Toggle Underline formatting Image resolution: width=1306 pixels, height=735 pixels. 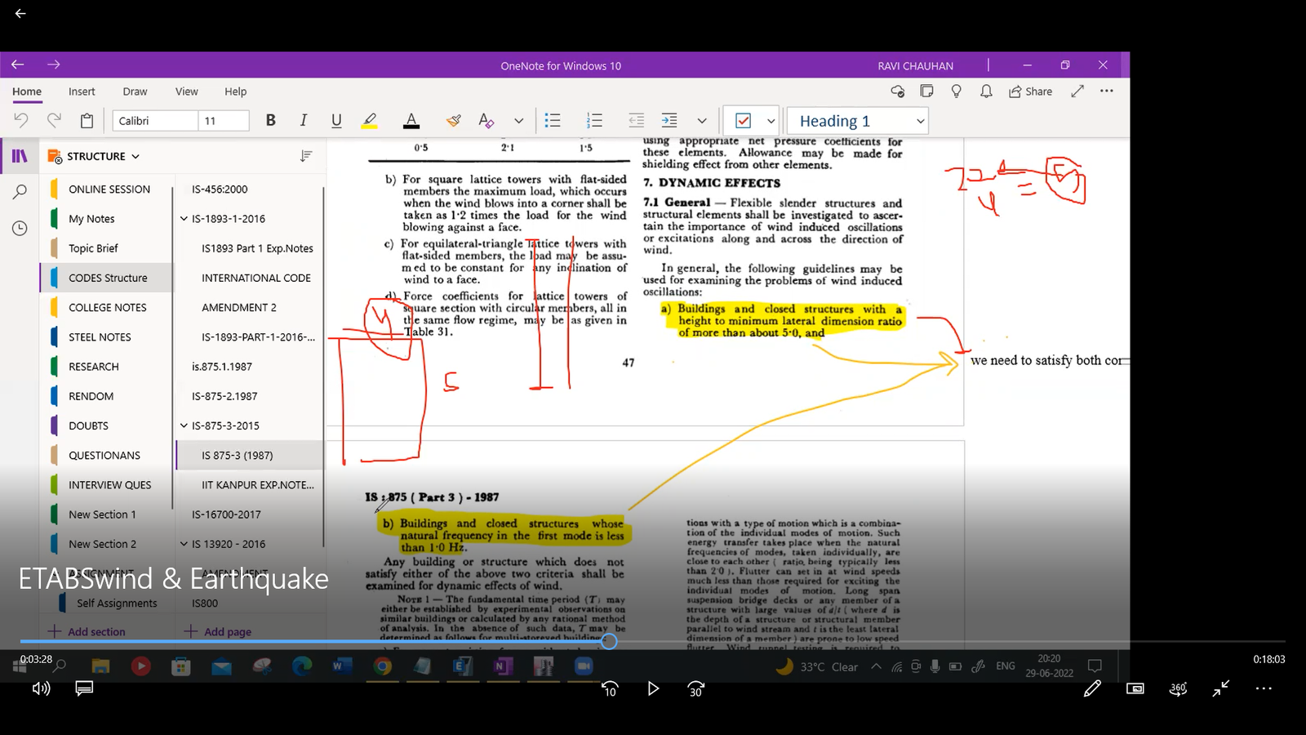(x=336, y=121)
